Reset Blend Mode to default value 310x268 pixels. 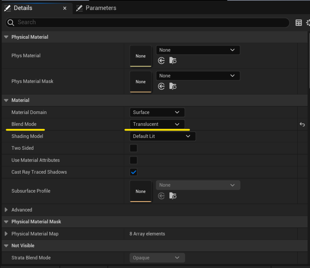(302, 124)
